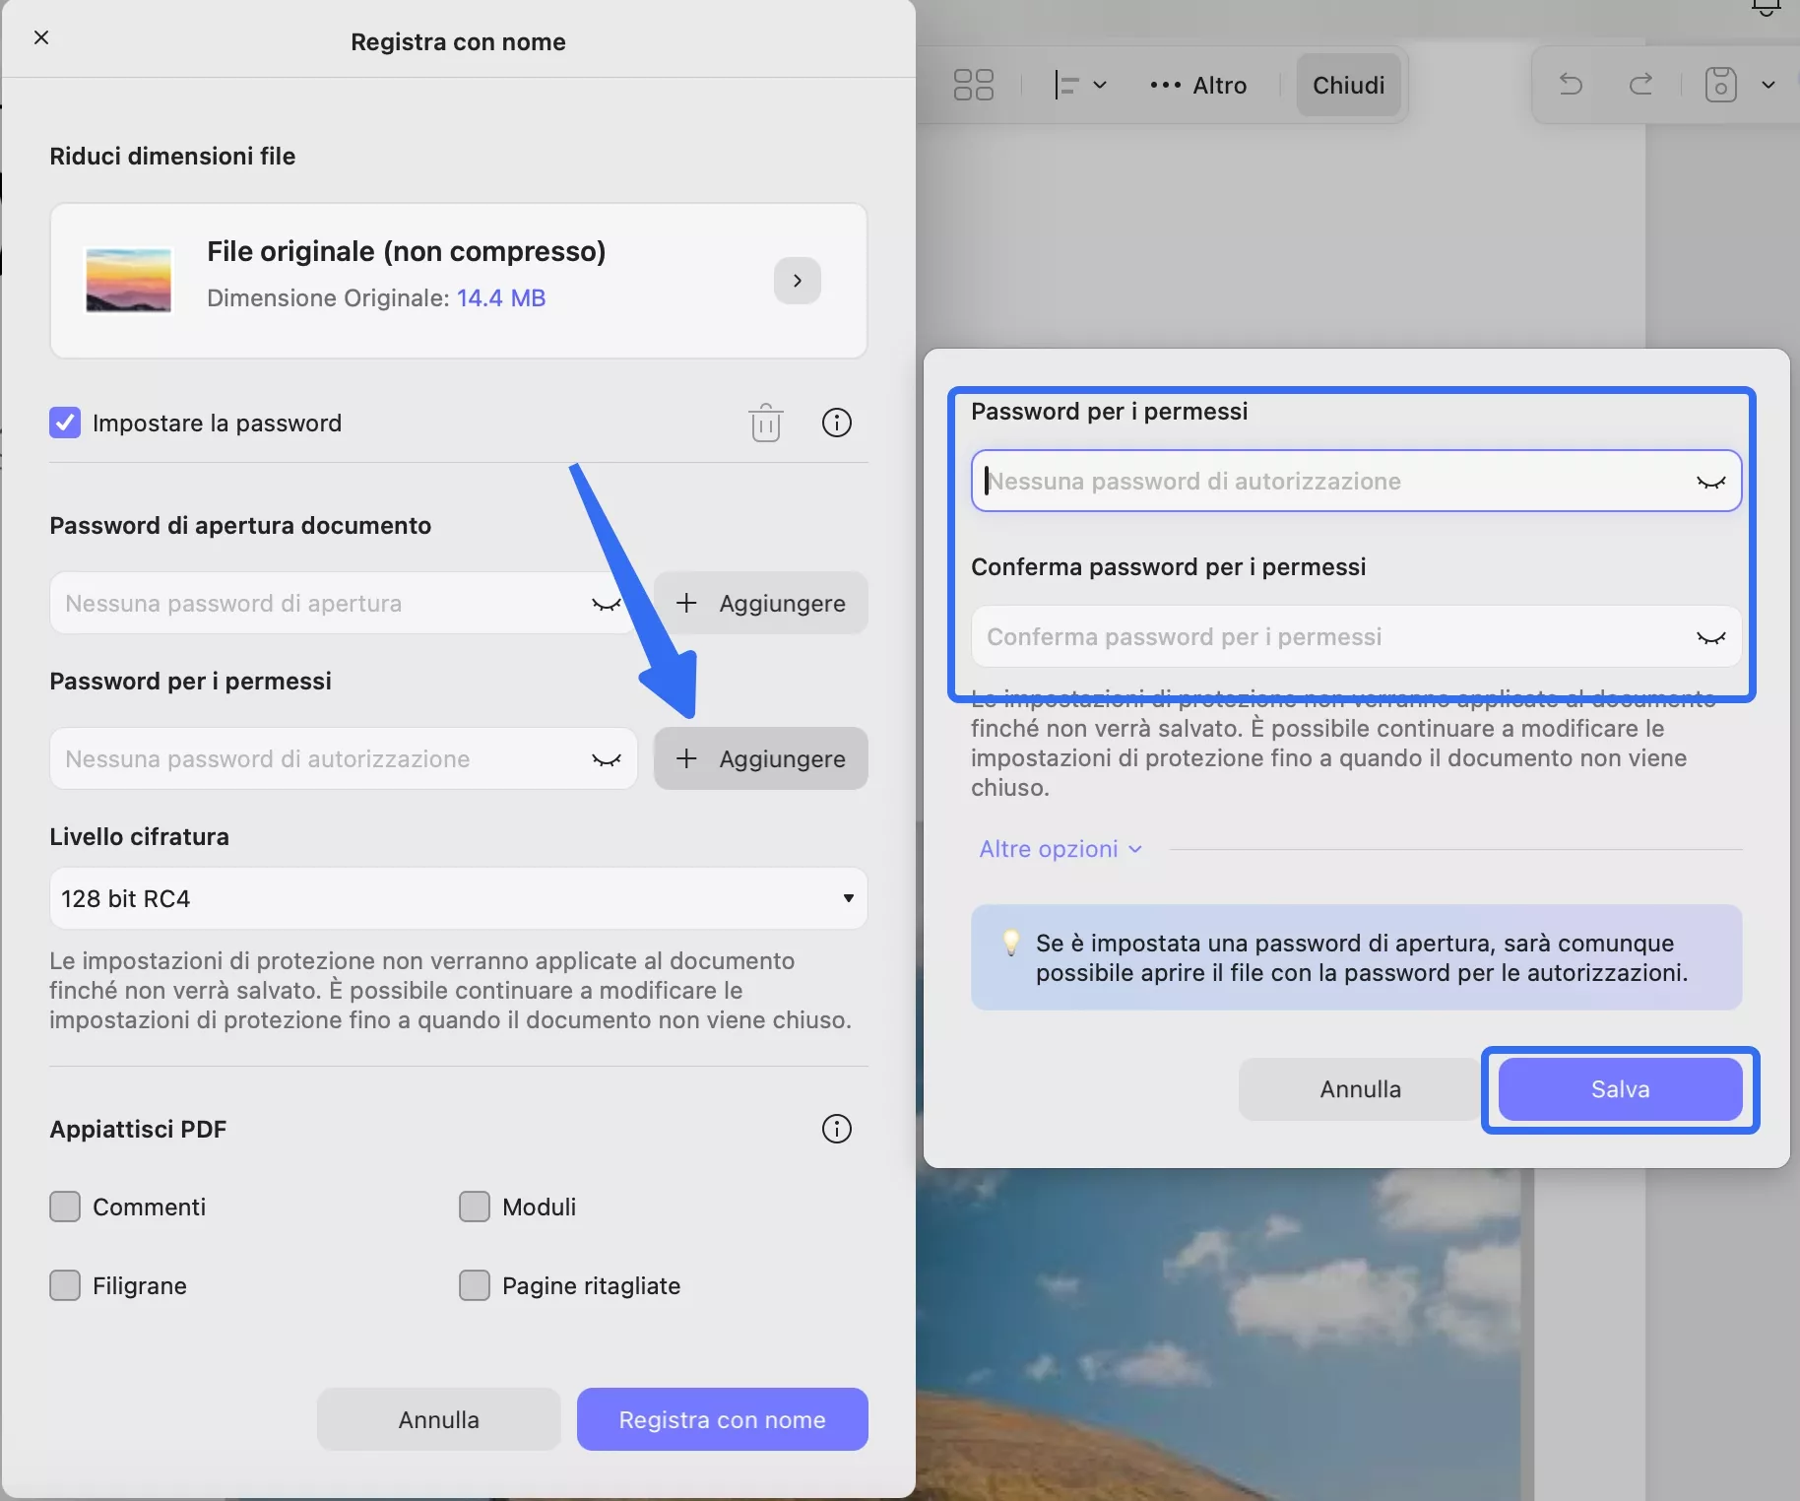Viewport: 1800px width, 1501px height.
Task: Open the page grid view icon
Action: point(974,85)
